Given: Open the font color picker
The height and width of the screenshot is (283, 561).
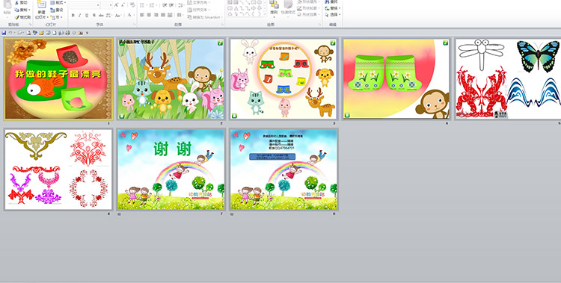Looking at the screenshot, I should pyautogui.click(x=129, y=15).
